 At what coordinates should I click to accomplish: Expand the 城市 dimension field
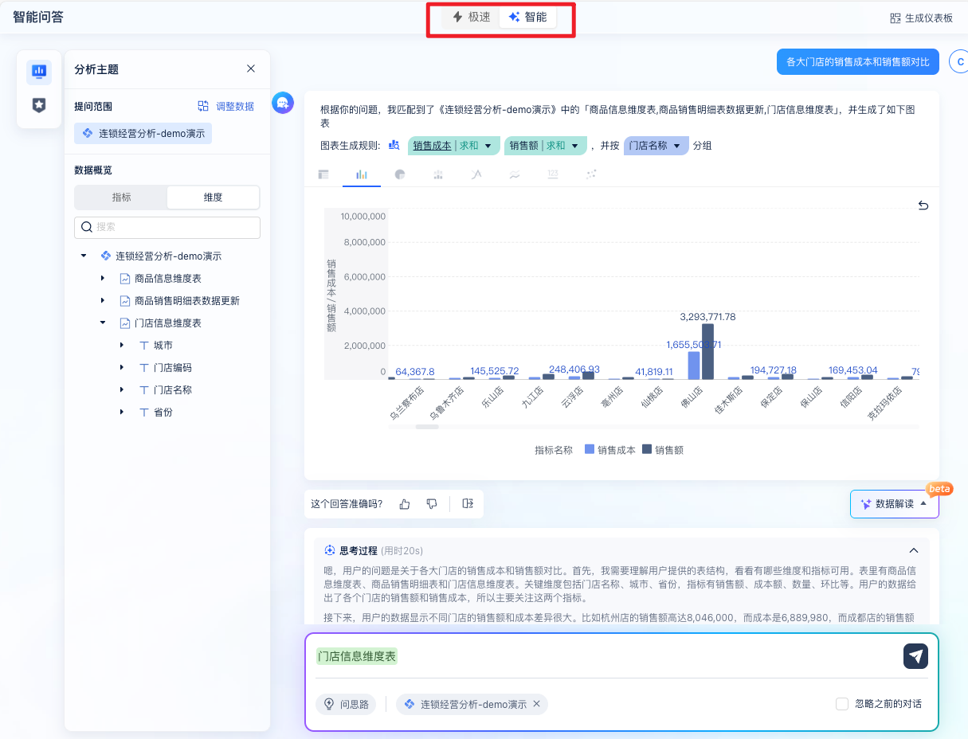pyautogui.click(x=122, y=345)
